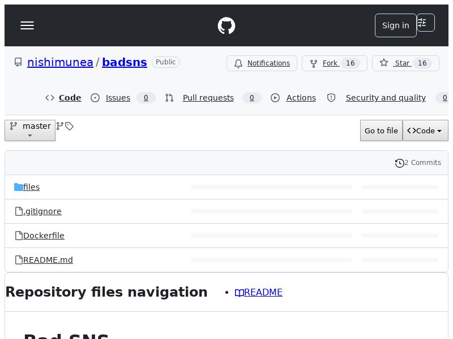Open the Code download dropdown
Image resolution: width=453 pixels, height=339 pixels.
(425, 131)
